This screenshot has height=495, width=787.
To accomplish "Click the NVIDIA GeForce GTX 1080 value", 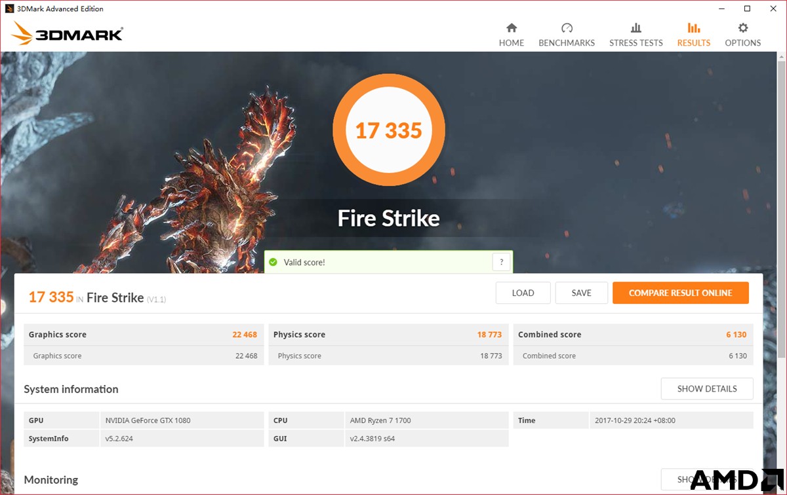I will [x=148, y=420].
